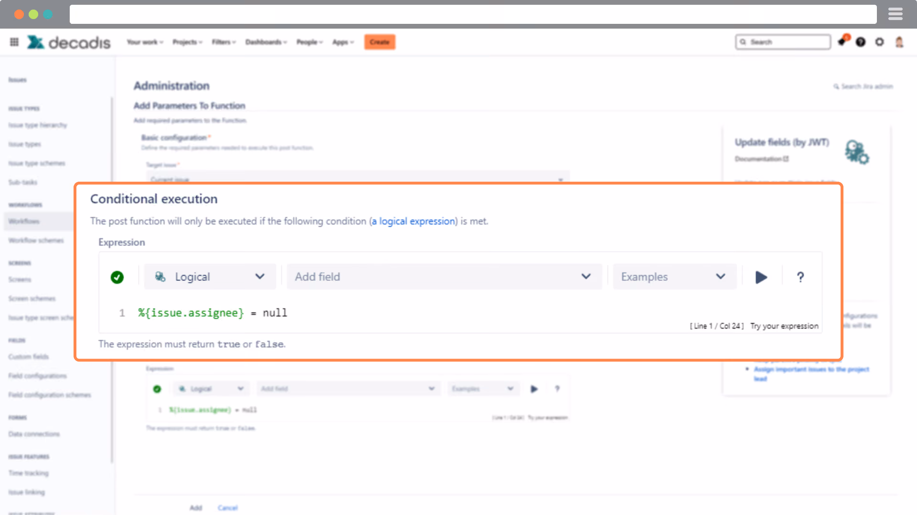Image resolution: width=917 pixels, height=515 pixels.
Task: Open the Your work menu
Action: 145,42
